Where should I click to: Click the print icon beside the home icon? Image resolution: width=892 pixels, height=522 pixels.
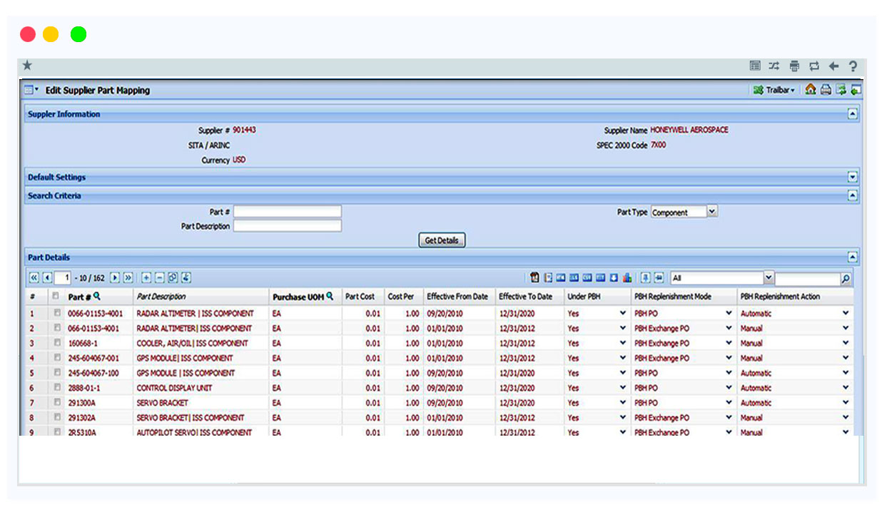pos(826,90)
